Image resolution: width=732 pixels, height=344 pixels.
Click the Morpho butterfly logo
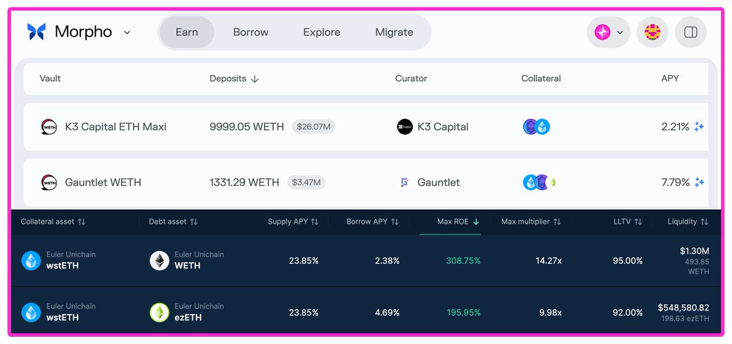37,32
